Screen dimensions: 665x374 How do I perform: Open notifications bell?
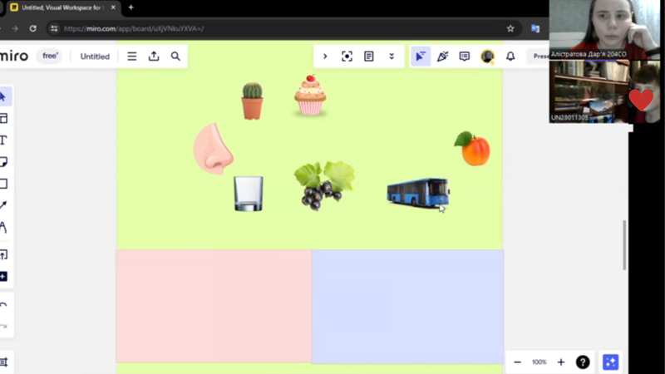(x=510, y=57)
